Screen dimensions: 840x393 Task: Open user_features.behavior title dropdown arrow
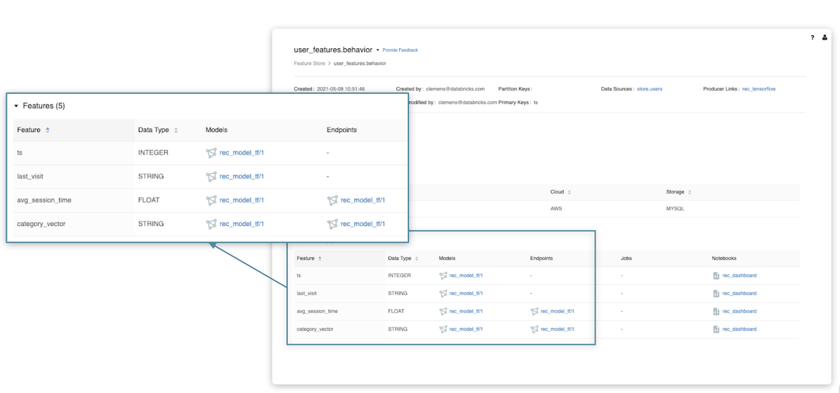(x=377, y=50)
